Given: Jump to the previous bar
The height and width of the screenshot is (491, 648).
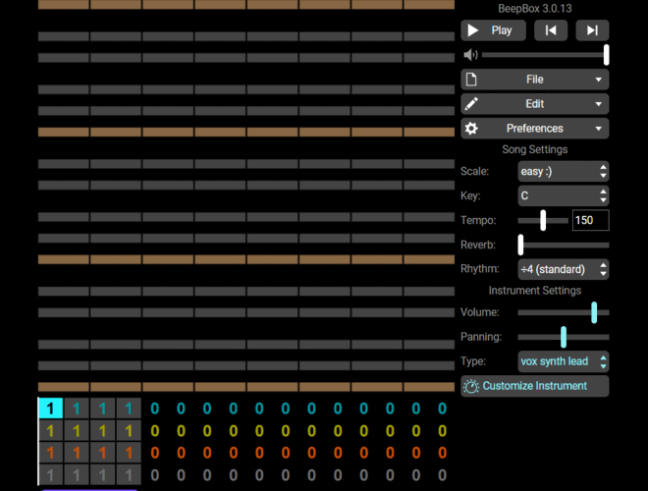Looking at the screenshot, I should click(x=551, y=30).
